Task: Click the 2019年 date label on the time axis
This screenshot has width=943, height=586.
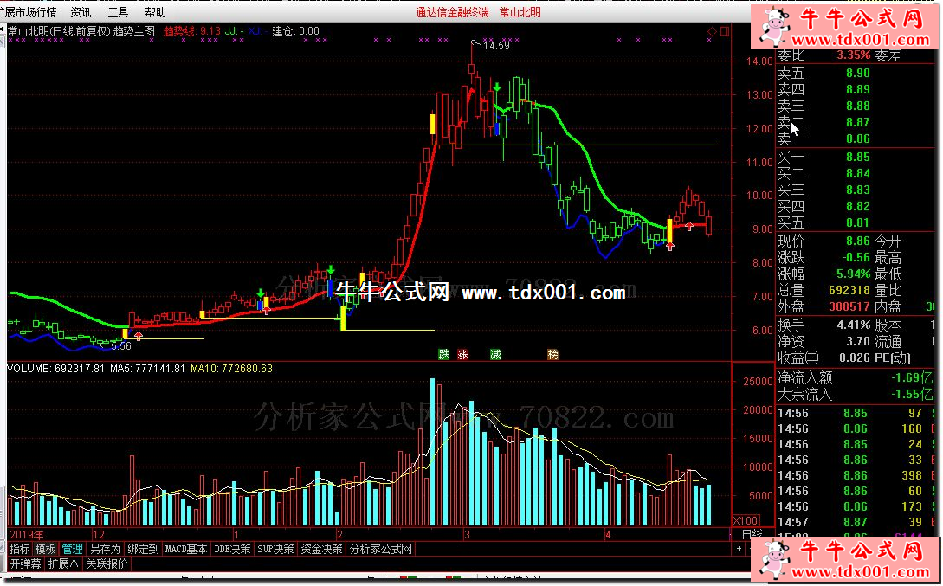Action: click(27, 534)
